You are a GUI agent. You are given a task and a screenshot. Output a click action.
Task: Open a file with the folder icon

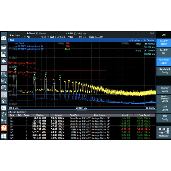[4, 48]
